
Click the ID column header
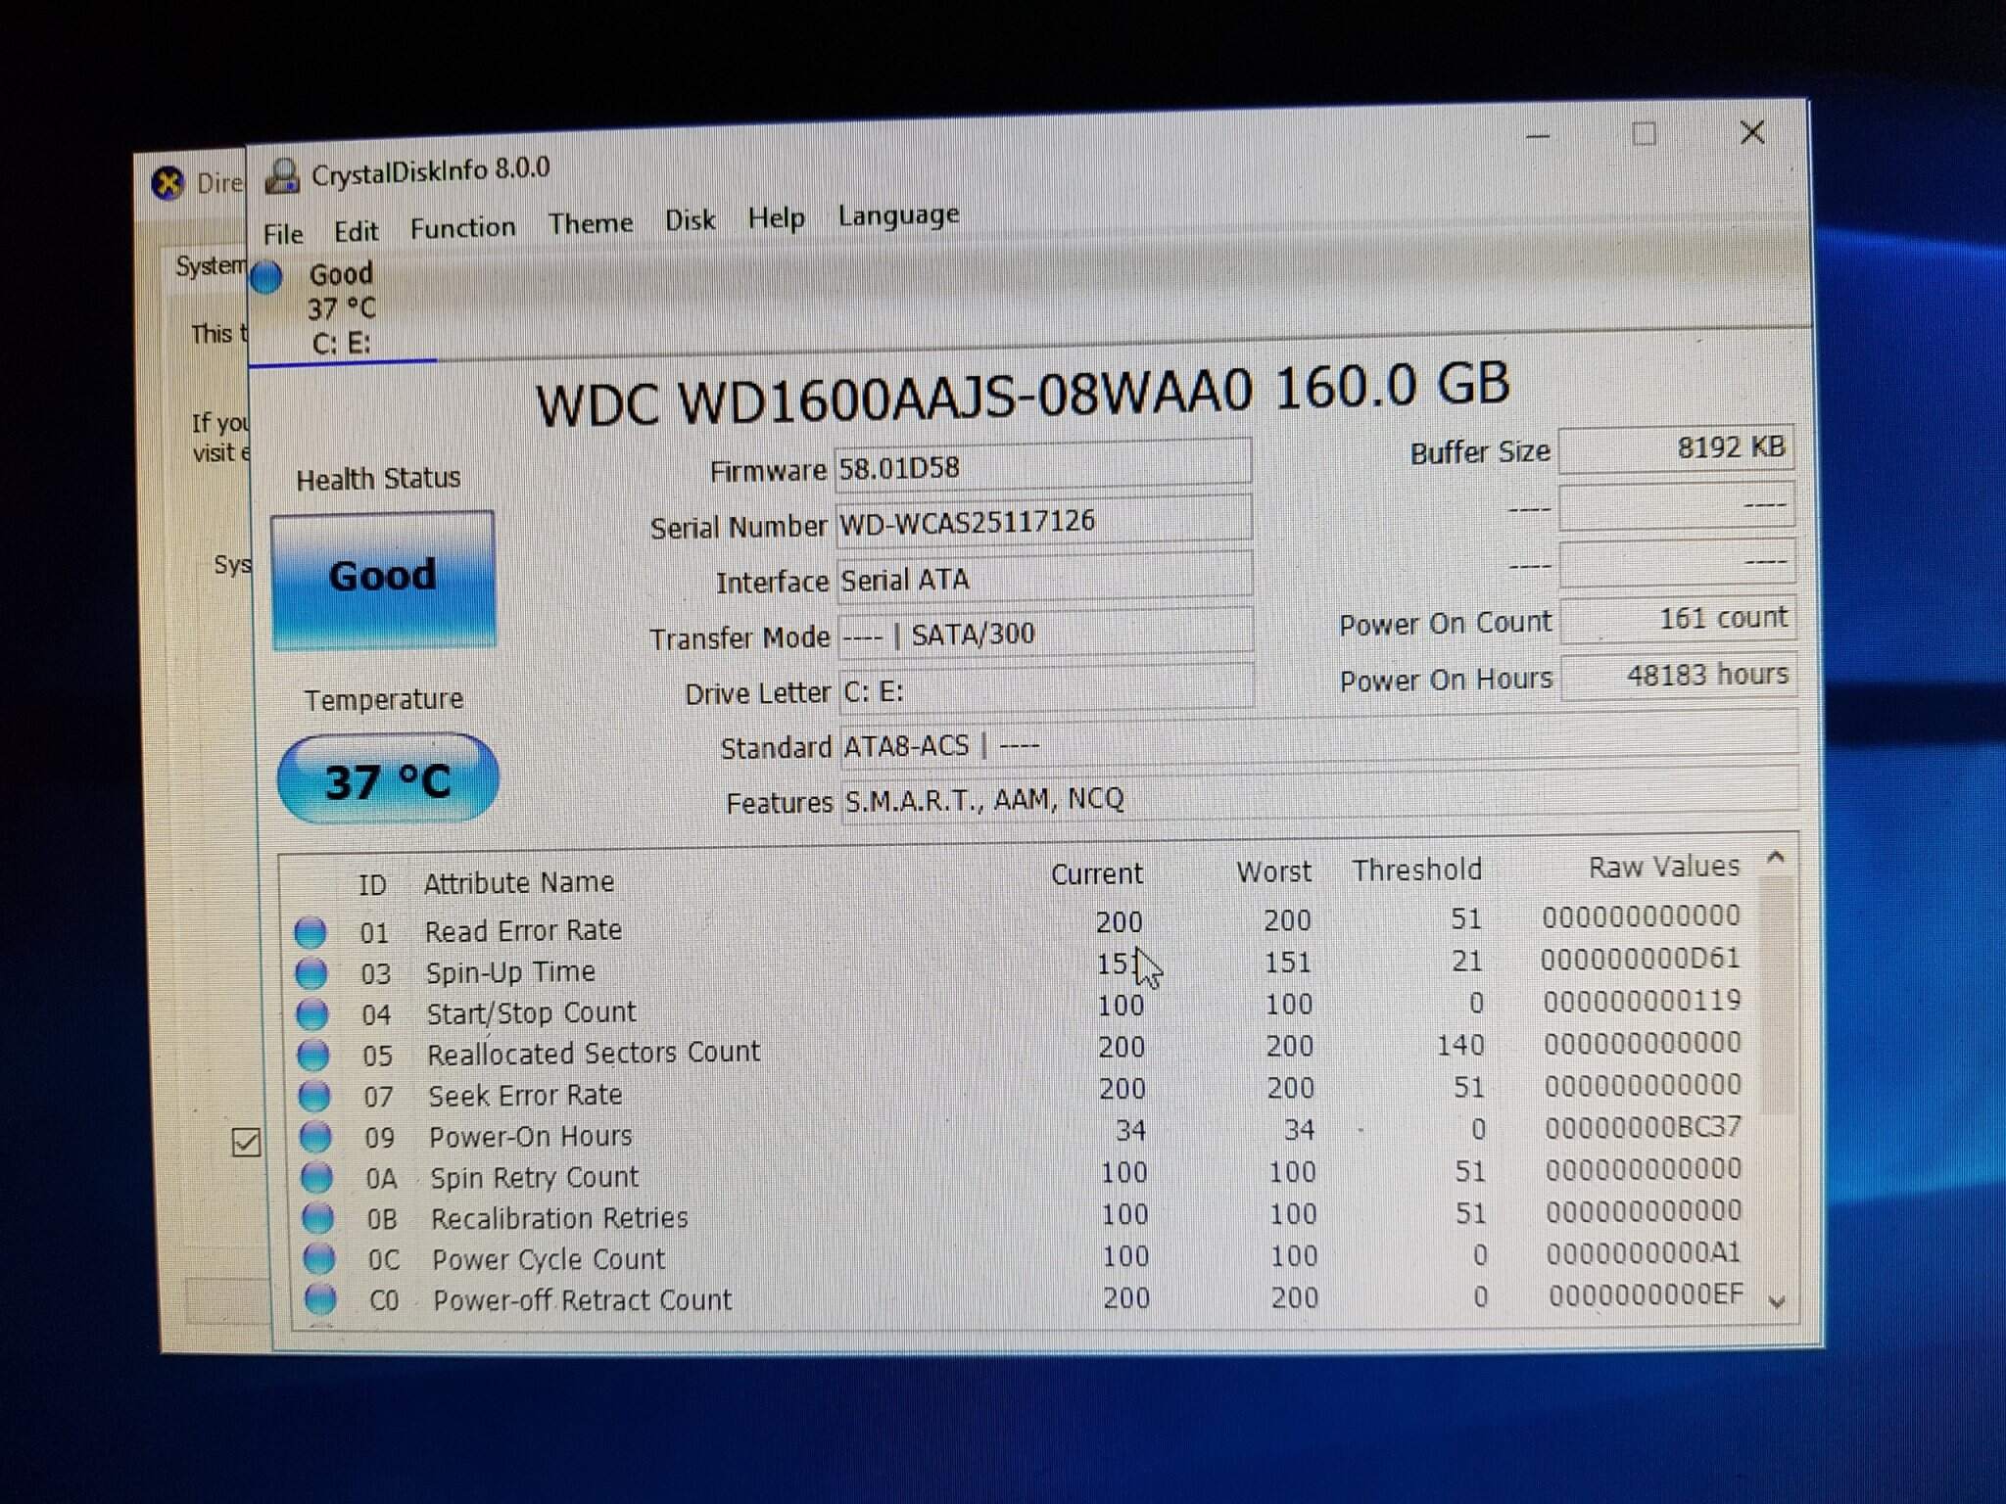point(372,886)
